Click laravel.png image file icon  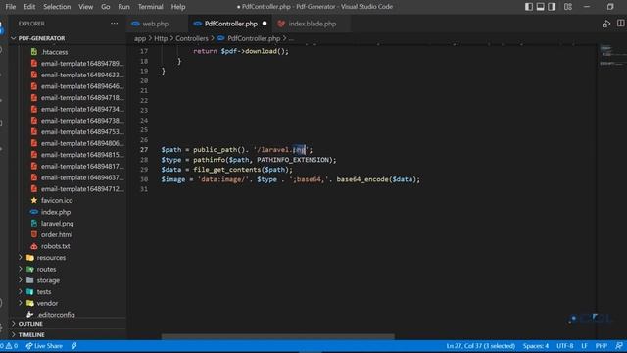(x=34, y=224)
